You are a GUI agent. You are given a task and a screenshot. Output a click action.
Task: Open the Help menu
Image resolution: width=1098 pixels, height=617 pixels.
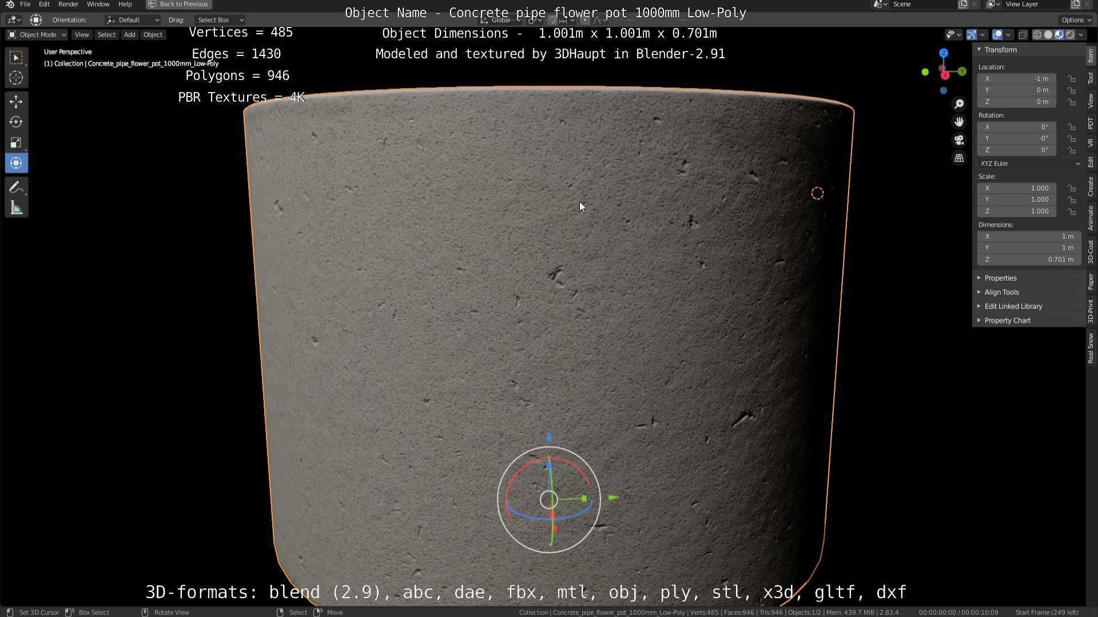(x=125, y=4)
